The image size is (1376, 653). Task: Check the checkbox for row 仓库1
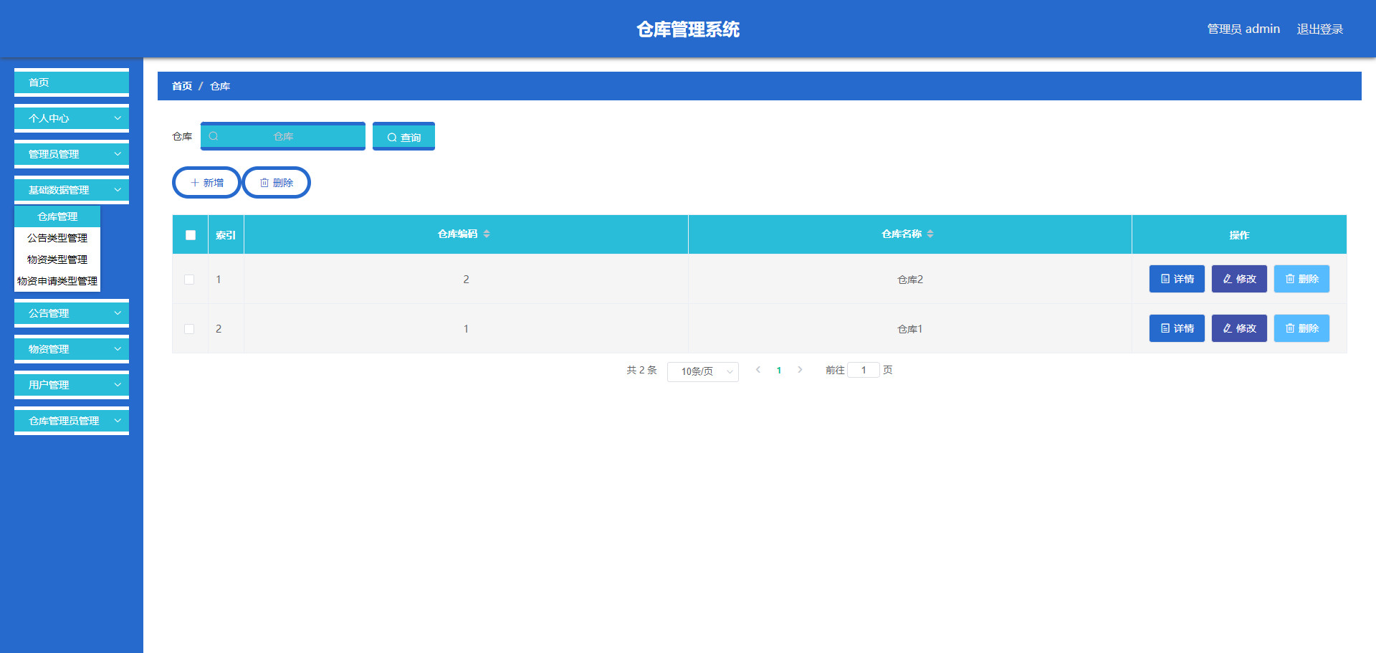coord(189,329)
